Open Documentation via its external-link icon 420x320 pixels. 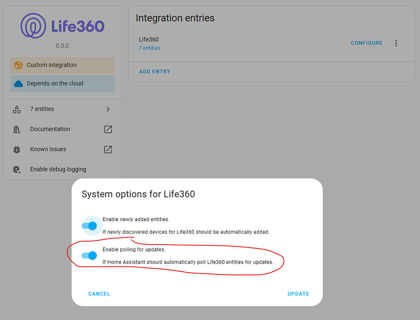107,129
